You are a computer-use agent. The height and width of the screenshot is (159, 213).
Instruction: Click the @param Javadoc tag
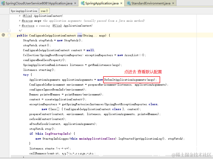point(27,21)
